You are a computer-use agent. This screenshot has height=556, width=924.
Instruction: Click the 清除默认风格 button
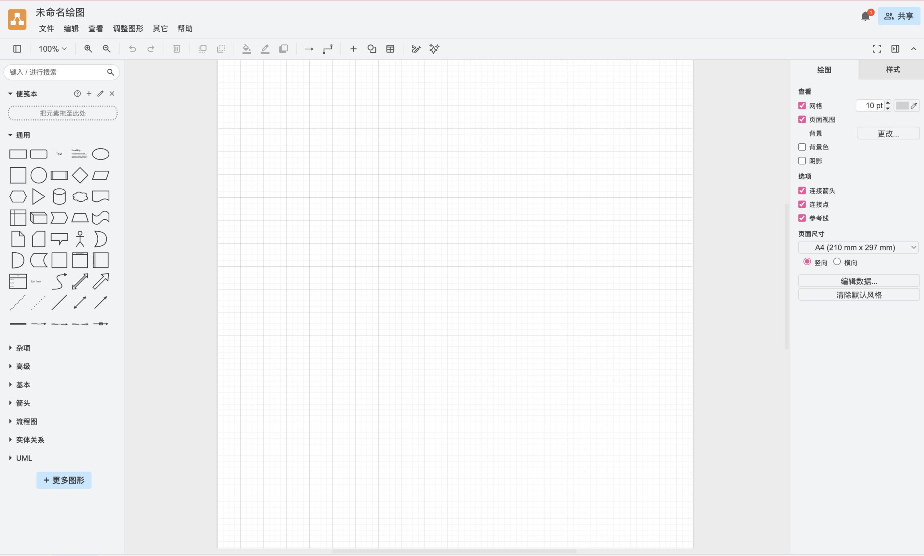[858, 295]
